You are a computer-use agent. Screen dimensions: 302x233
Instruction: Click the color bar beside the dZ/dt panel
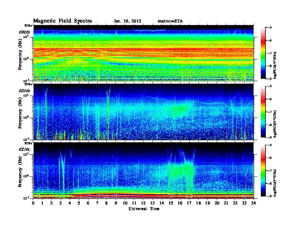(x=263, y=171)
